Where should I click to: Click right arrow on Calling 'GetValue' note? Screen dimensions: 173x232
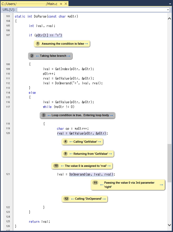pyautogui.click(x=99, y=142)
